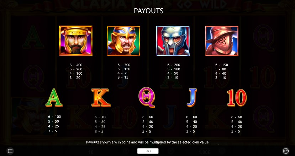Click the purple Q card symbol

[x=147, y=97]
